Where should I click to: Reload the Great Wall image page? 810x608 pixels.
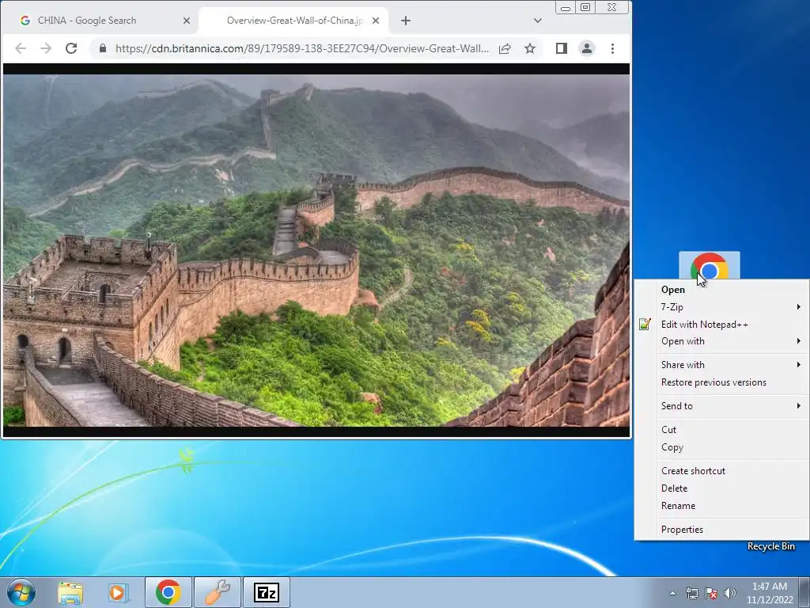[x=71, y=48]
